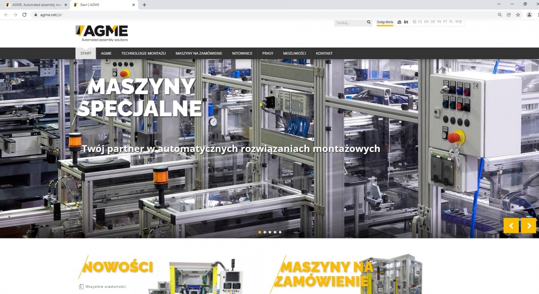The height and width of the screenshot is (294, 539).
Task: Open TECHNOLOGIE MONTAŻU menu
Action: pos(143,53)
